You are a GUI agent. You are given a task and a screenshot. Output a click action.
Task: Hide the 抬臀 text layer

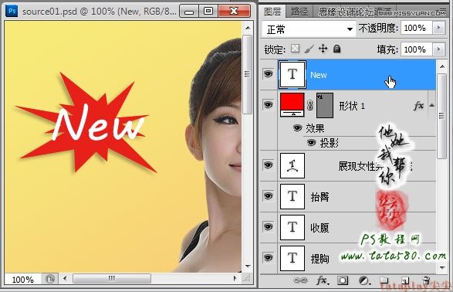pyautogui.click(x=268, y=196)
